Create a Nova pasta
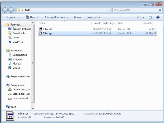Image resolution: width=164 pixels, height=123 pixels. point(93,17)
